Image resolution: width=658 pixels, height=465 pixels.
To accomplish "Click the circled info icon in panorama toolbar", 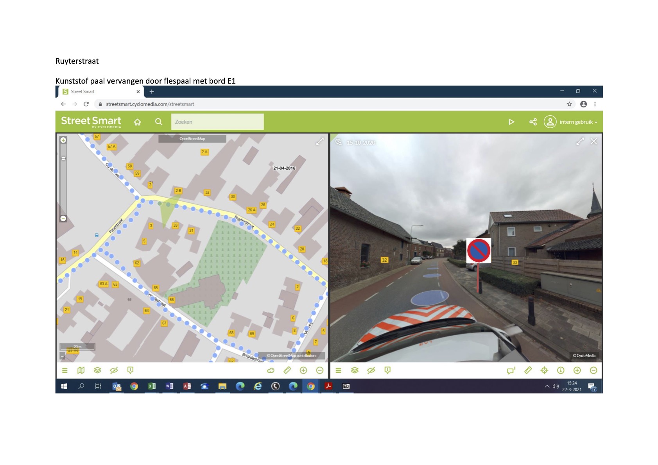I will point(561,370).
